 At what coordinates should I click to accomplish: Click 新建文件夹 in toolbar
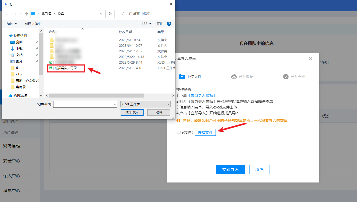[x=33, y=24]
